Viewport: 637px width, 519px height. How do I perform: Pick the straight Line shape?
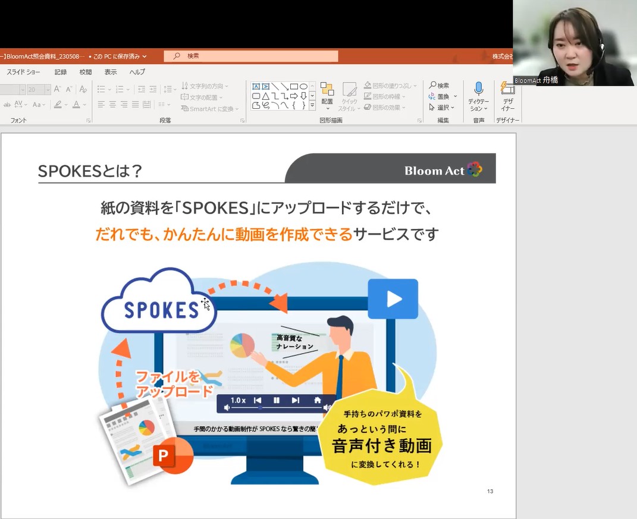(x=275, y=87)
